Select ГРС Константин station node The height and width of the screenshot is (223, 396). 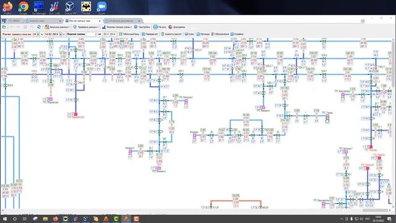click(343, 95)
